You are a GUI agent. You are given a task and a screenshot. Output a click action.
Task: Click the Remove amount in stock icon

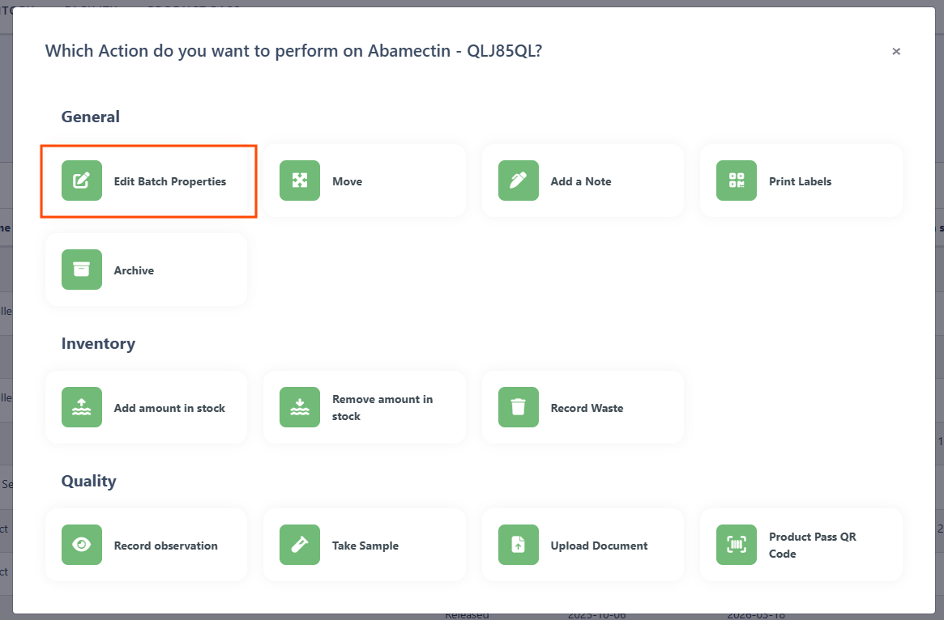coord(300,407)
